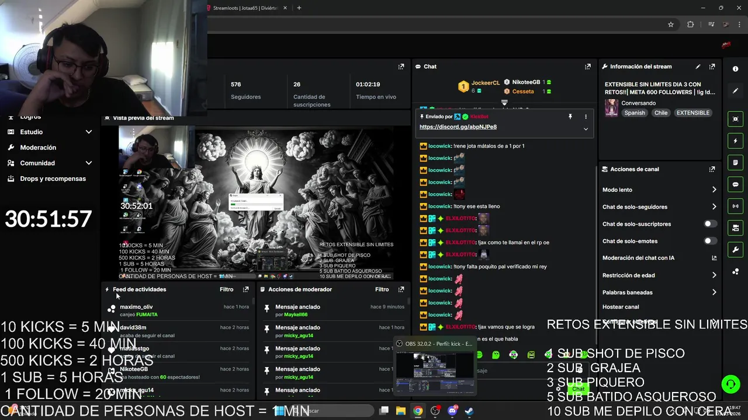The height and width of the screenshot is (420, 748).
Task: Open the browser extensions puzzle icon
Action: [x=691, y=24]
